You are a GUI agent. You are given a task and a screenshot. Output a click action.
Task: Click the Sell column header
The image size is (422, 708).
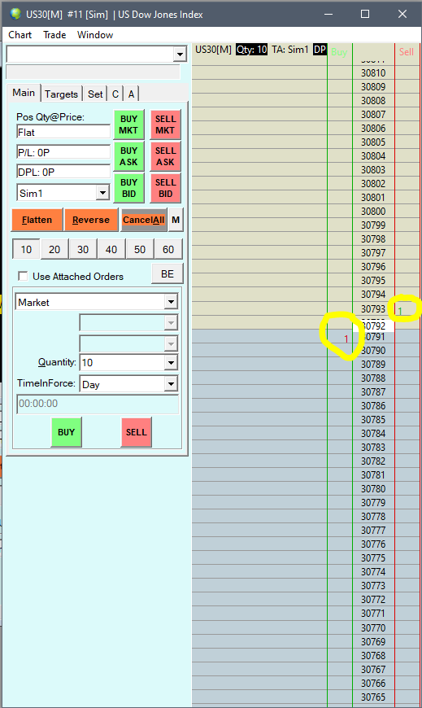click(407, 52)
